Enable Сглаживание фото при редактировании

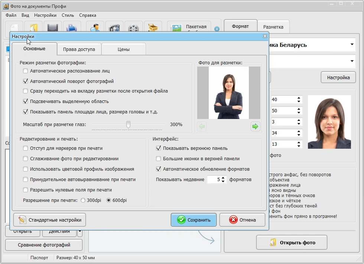pyautogui.click(x=26, y=159)
